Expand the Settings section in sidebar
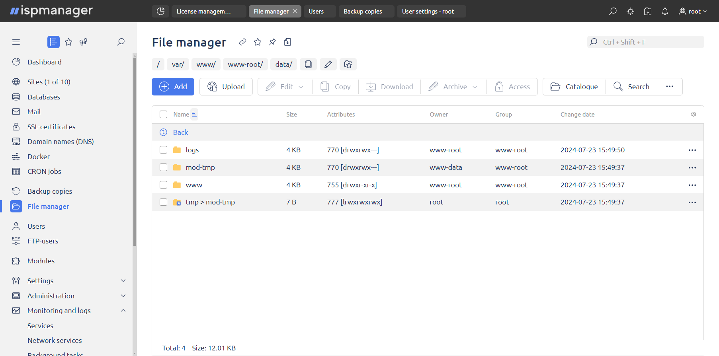Screen dimensions: 719x356 pyautogui.click(x=123, y=281)
